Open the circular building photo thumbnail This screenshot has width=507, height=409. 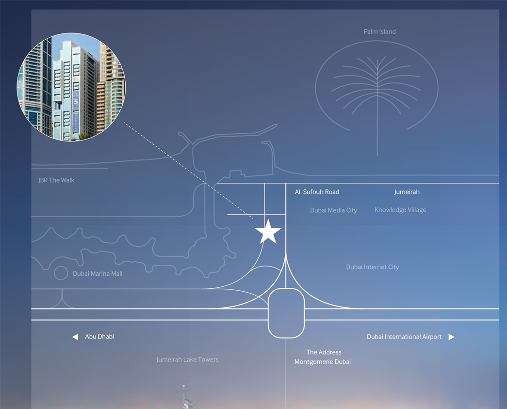(71, 87)
